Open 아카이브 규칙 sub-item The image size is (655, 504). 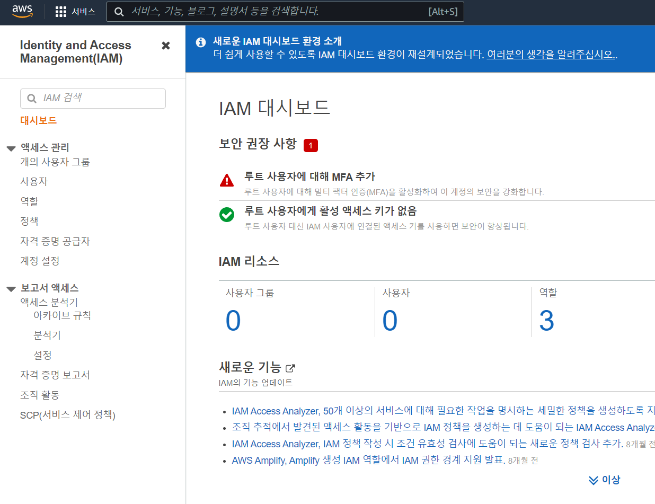tap(62, 316)
